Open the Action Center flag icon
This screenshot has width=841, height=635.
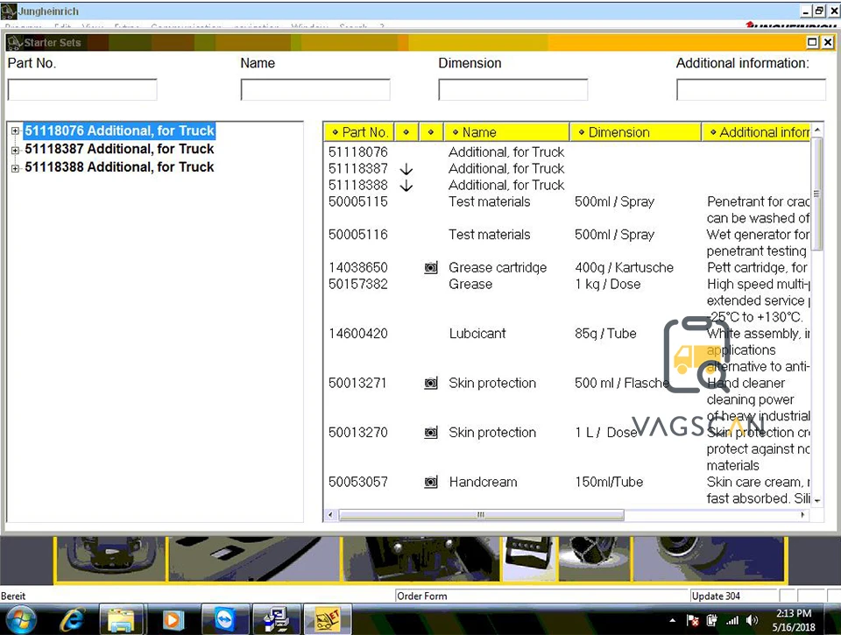tap(692, 620)
